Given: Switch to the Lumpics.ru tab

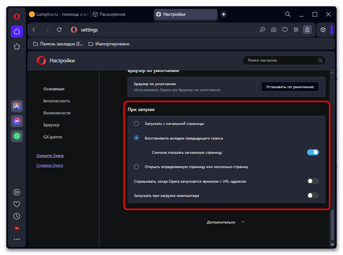Looking at the screenshot, I should 59,14.
